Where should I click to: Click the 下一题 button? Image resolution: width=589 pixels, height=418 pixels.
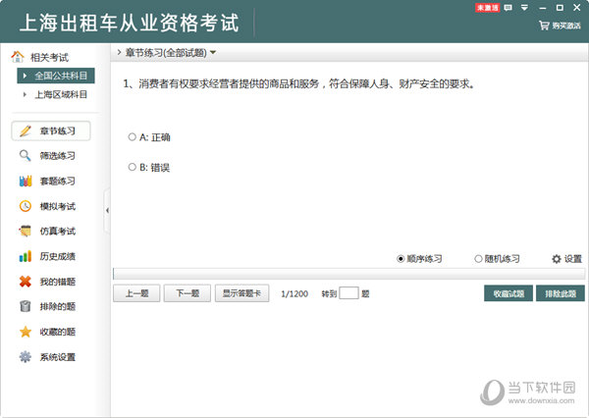pos(187,293)
